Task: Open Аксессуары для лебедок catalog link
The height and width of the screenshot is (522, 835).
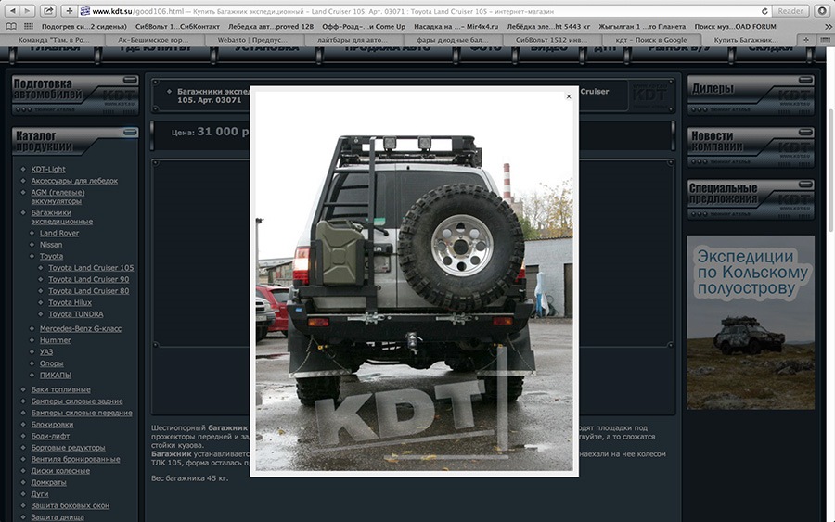Action: click(74, 181)
